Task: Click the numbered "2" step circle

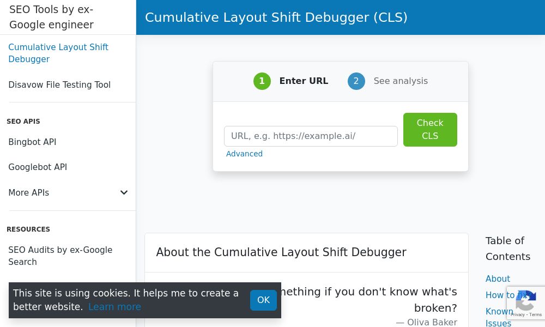Action: (x=356, y=81)
